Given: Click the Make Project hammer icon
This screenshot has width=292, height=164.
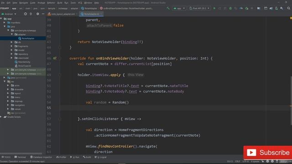Looking at the screenshot, I should (x=168, y=8).
